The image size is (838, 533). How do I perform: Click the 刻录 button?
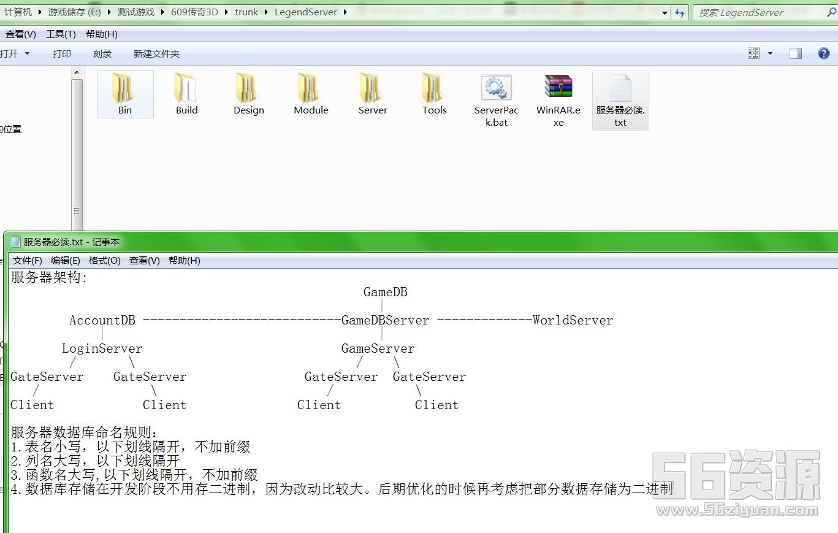point(102,54)
